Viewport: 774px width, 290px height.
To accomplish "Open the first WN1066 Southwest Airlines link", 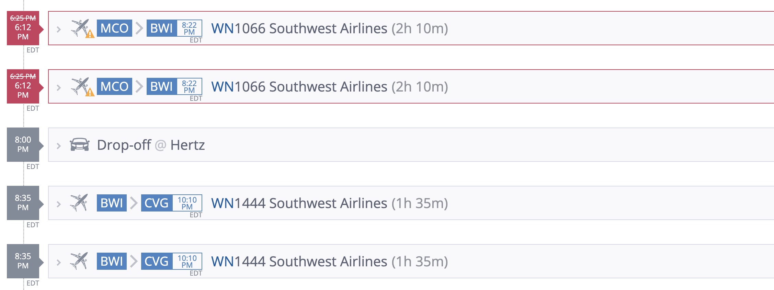I will [x=299, y=28].
